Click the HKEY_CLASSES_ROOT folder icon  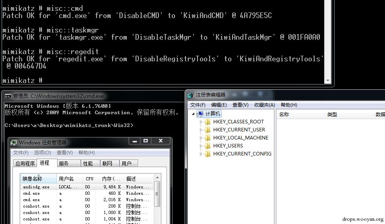point(208,122)
